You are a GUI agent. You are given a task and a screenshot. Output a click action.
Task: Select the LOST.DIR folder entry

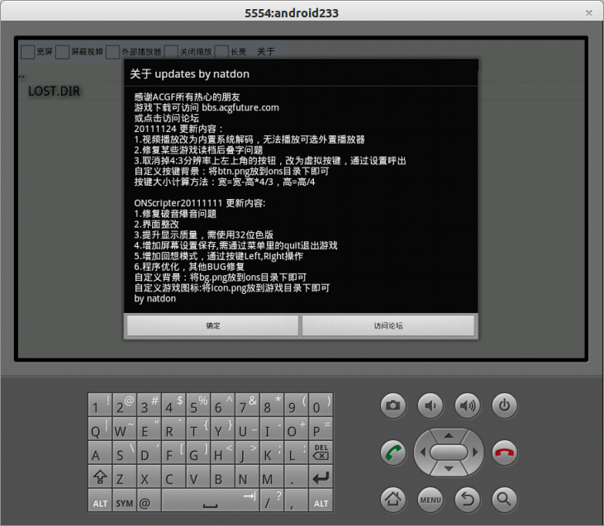[55, 91]
